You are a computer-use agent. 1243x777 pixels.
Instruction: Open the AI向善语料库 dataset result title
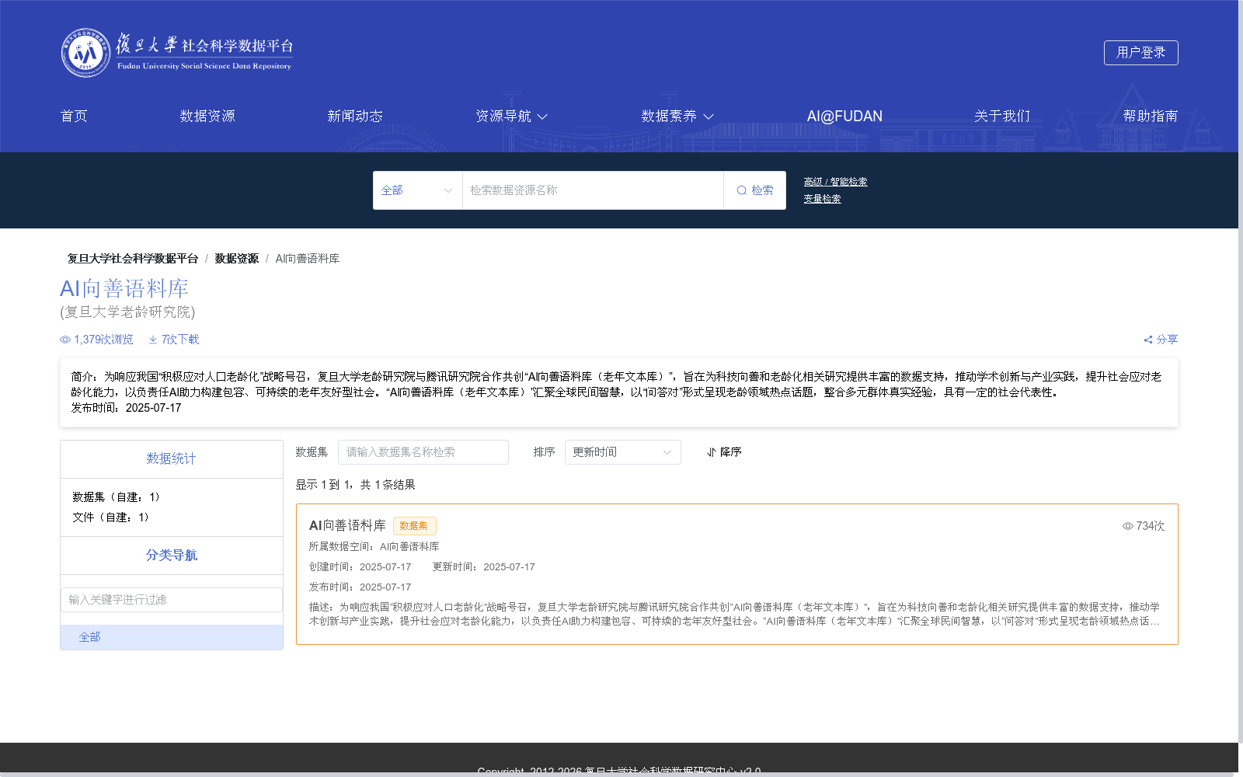point(347,525)
